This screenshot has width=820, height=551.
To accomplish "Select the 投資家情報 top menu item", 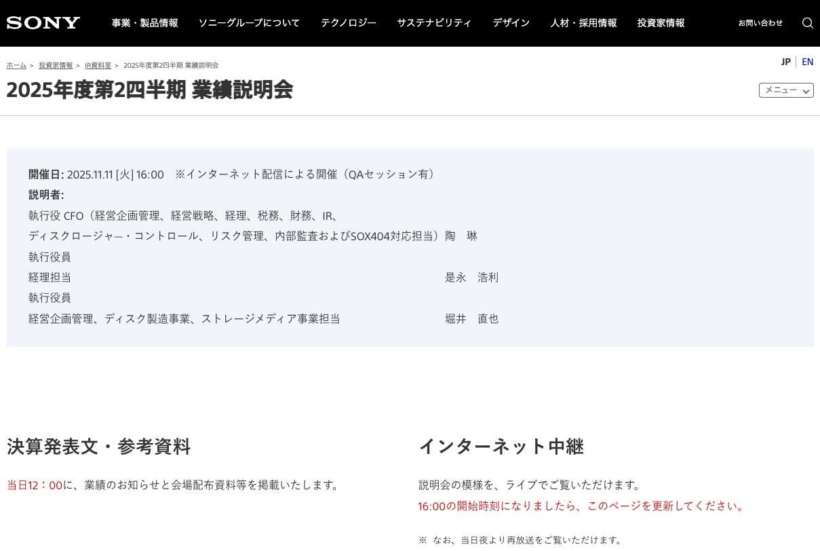I will [x=661, y=23].
